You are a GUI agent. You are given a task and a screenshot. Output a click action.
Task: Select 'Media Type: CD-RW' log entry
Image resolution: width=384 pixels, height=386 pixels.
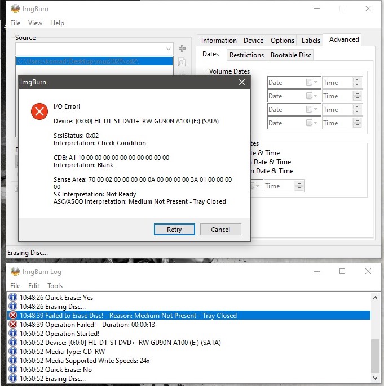[189, 351]
